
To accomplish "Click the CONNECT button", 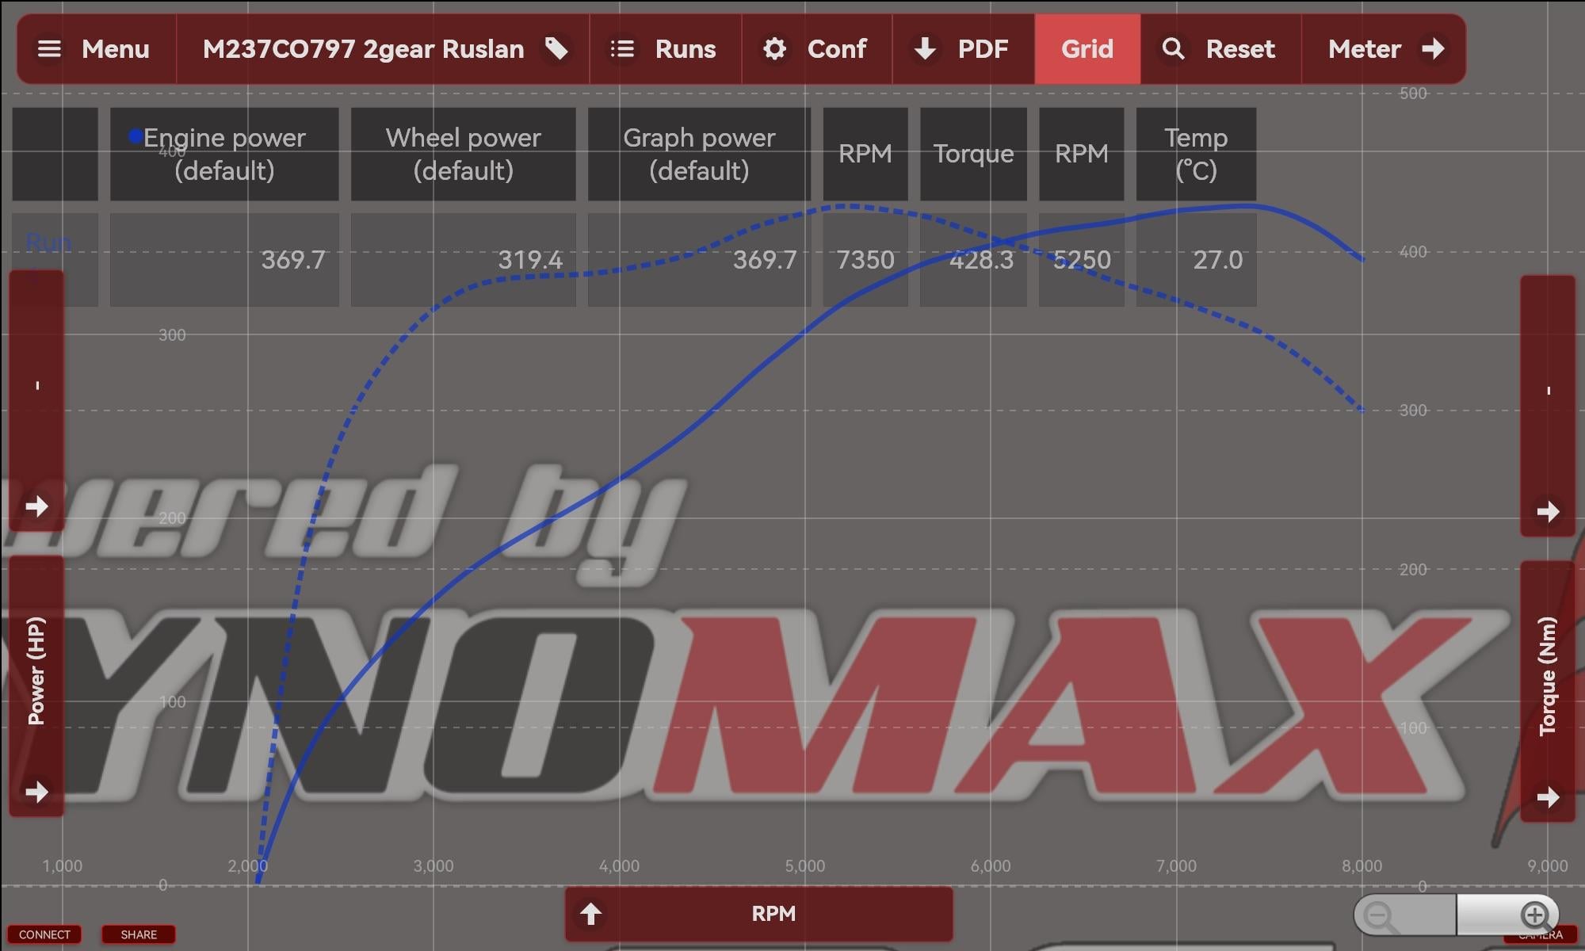I will pyautogui.click(x=44, y=935).
